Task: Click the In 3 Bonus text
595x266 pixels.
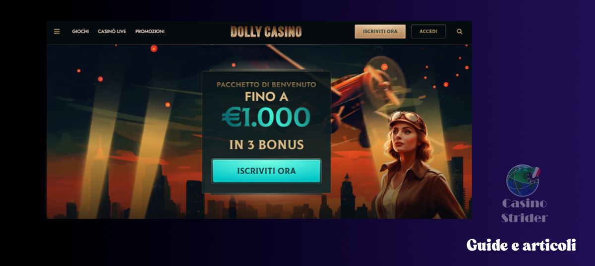Action: click(266, 145)
